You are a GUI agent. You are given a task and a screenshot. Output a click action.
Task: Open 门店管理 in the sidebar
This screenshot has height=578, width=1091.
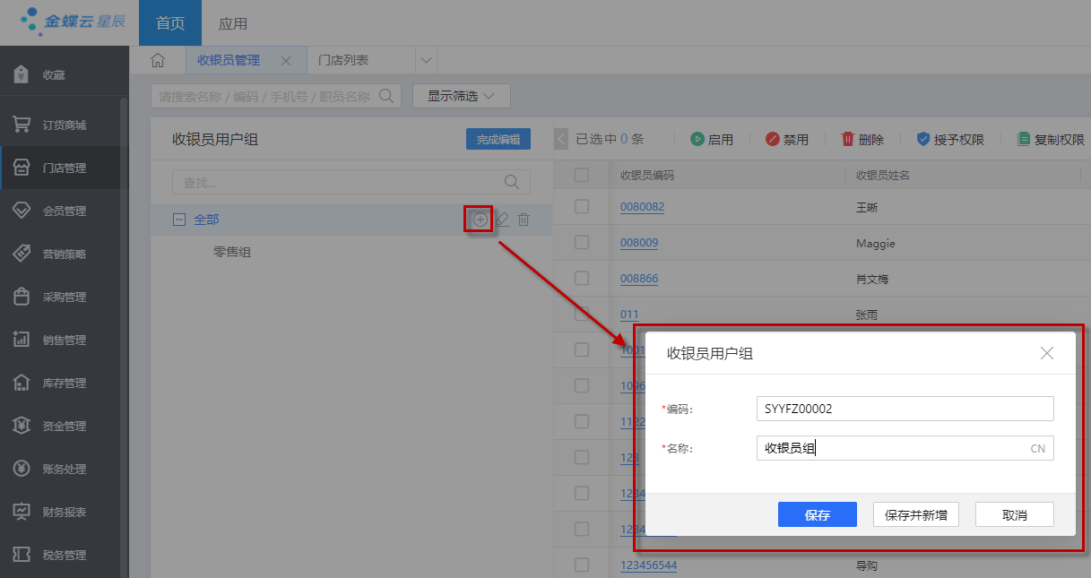65,168
